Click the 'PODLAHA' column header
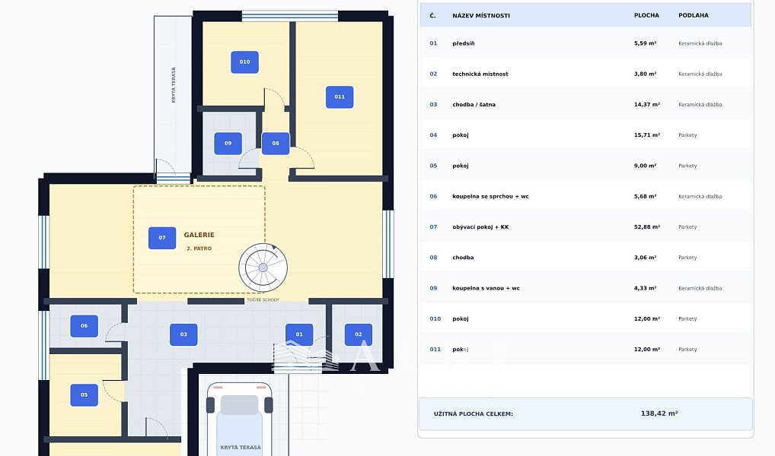The width and height of the screenshot is (775, 456). [694, 15]
